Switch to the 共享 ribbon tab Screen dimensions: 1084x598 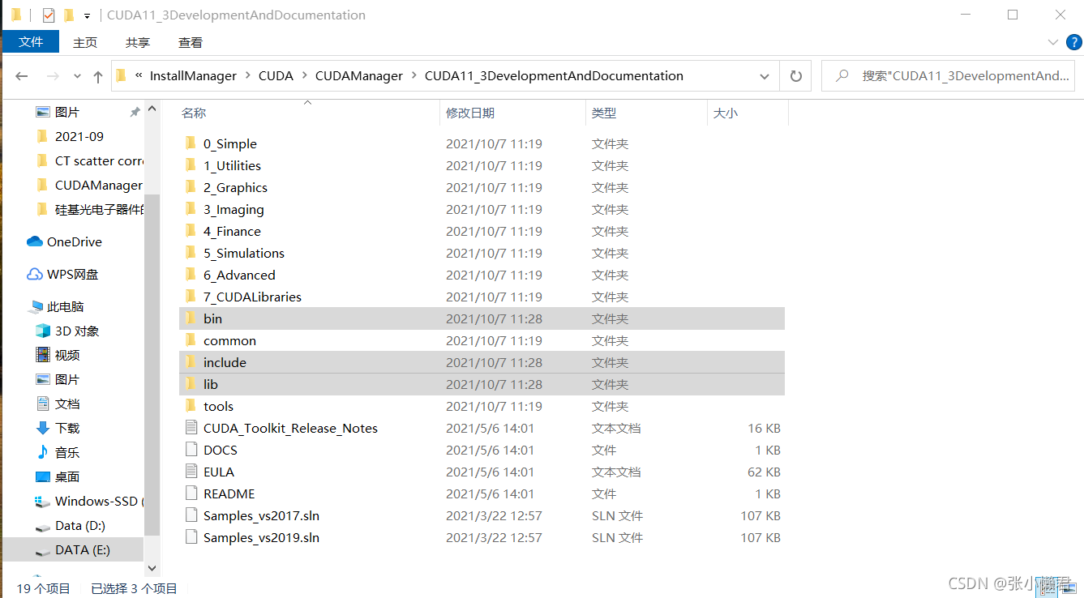pyautogui.click(x=138, y=42)
